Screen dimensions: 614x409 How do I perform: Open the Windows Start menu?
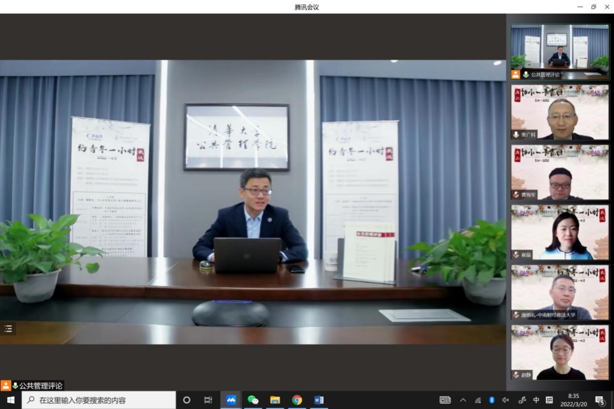(11, 400)
